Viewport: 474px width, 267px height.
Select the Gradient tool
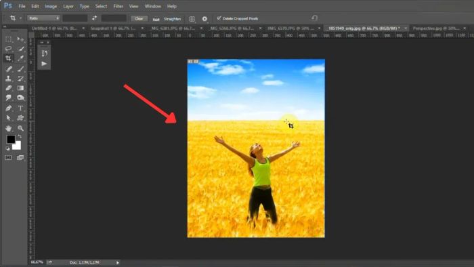(20, 88)
